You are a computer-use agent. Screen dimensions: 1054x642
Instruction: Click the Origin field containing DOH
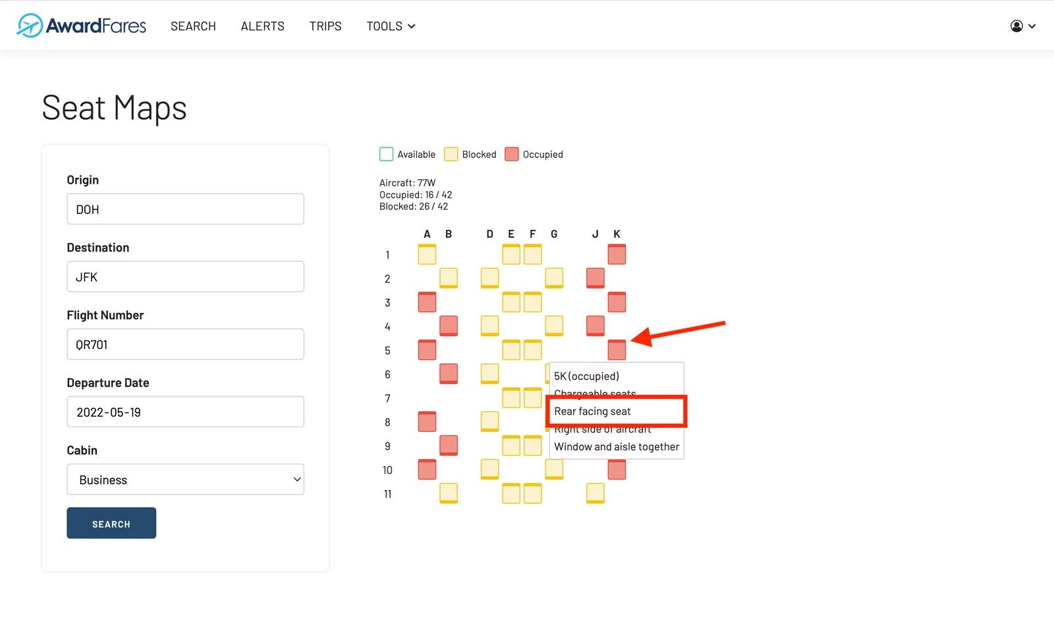(x=185, y=209)
